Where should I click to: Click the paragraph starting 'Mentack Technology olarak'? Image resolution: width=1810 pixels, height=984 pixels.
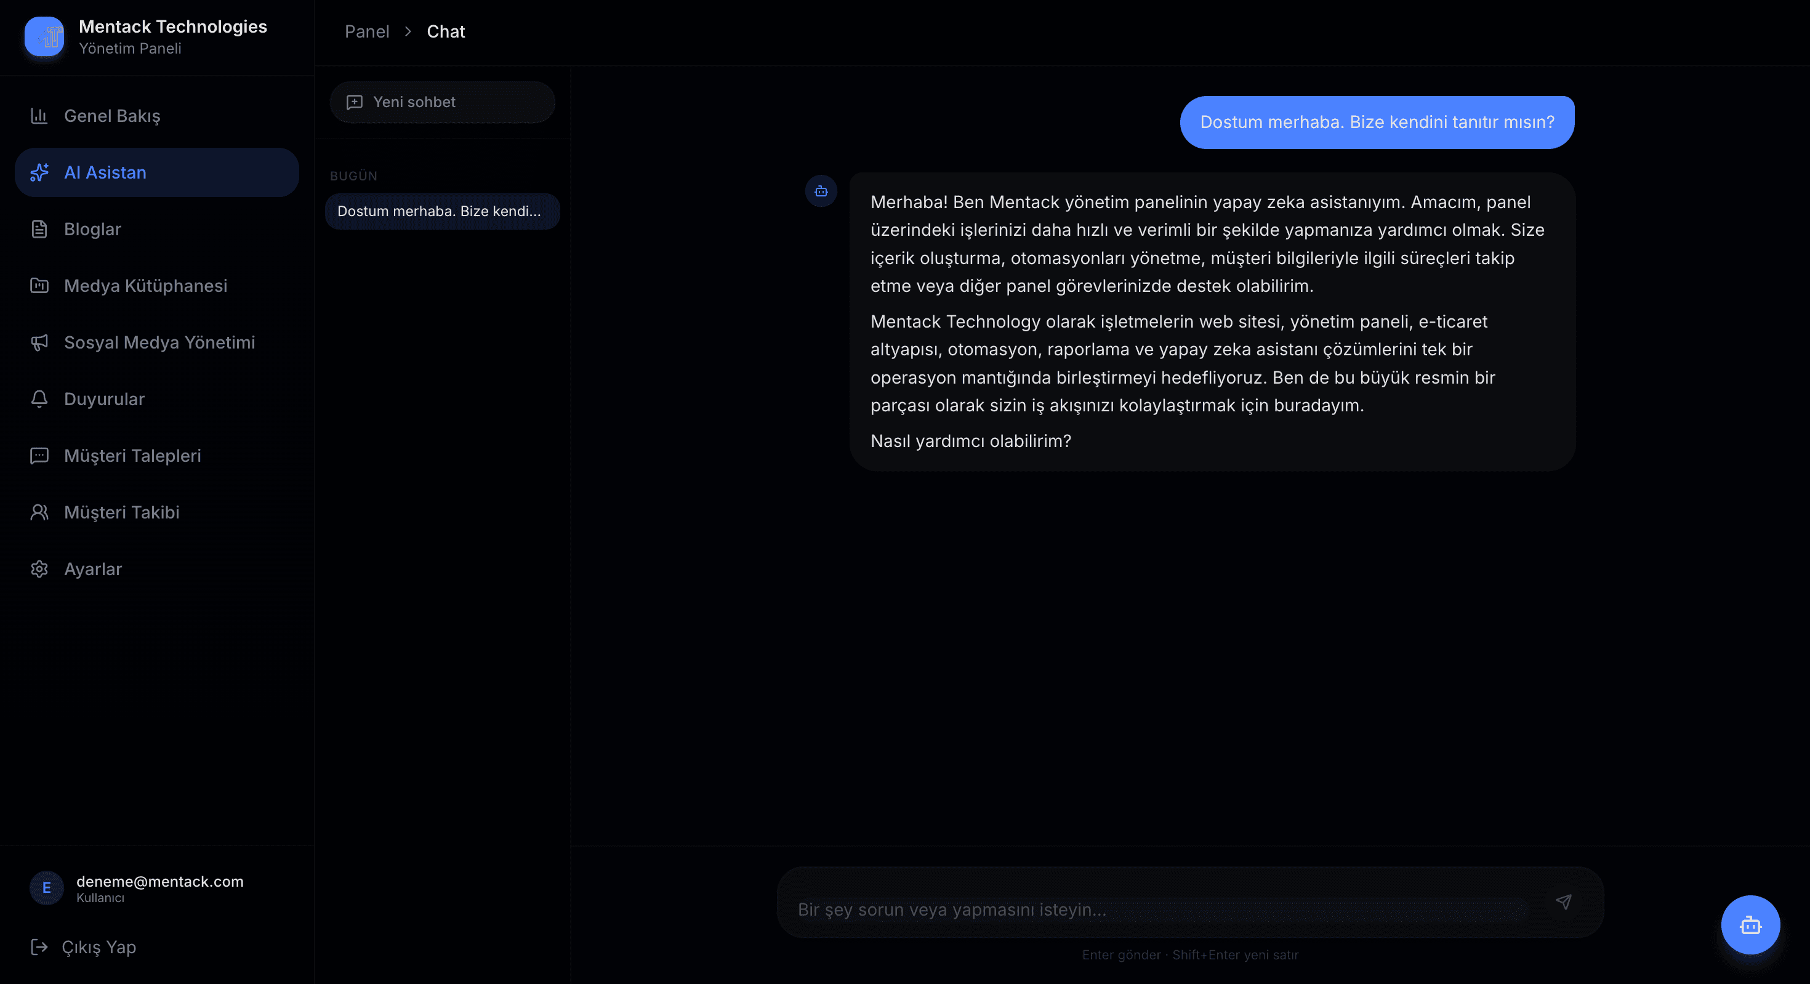pyautogui.click(x=1183, y=363)
